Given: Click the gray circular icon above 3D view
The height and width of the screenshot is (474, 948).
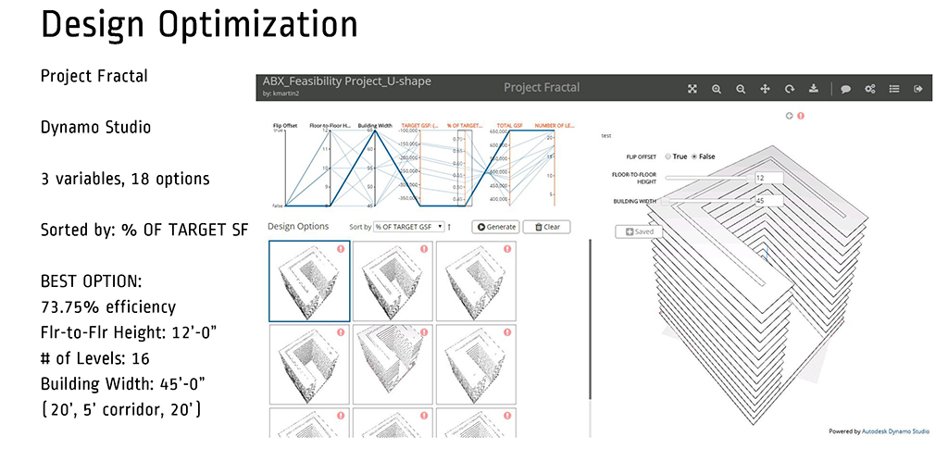Looking at the screenshot, I should (x=789, y=116).
